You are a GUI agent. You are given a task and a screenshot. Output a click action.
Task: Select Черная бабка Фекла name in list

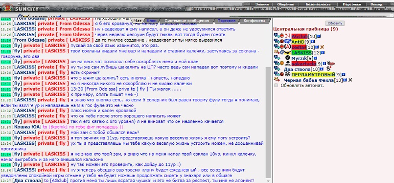coord(309,80)
